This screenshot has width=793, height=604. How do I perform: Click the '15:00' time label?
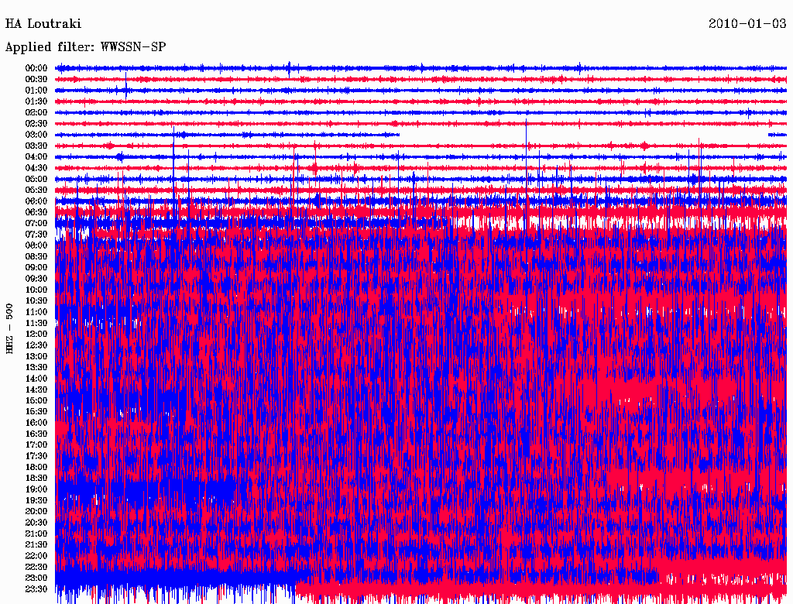36,400
